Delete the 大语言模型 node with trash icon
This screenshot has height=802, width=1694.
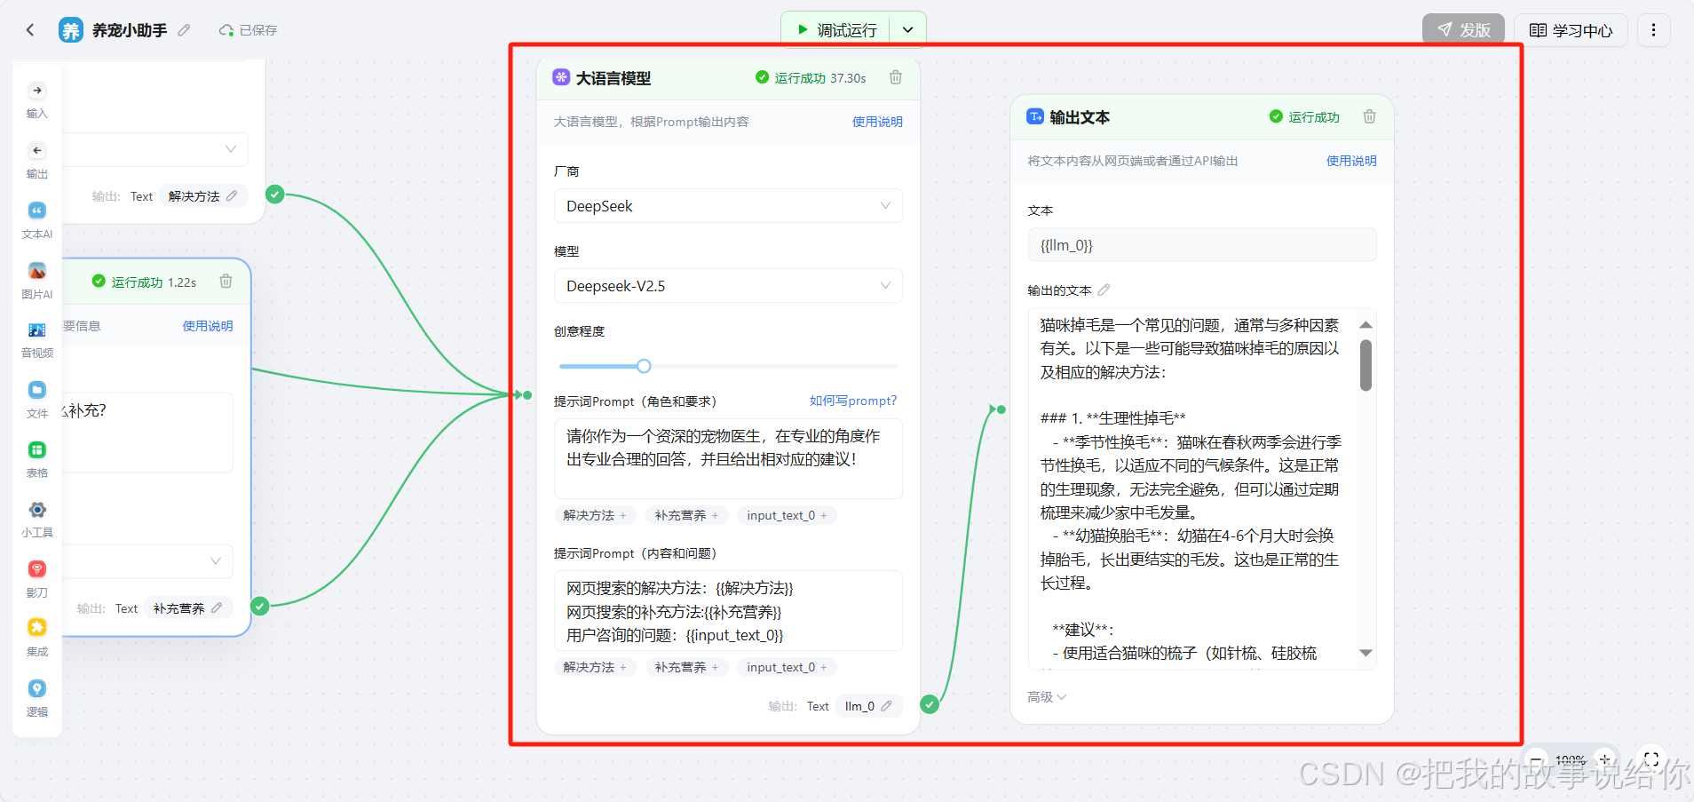(x=896, y=77)
